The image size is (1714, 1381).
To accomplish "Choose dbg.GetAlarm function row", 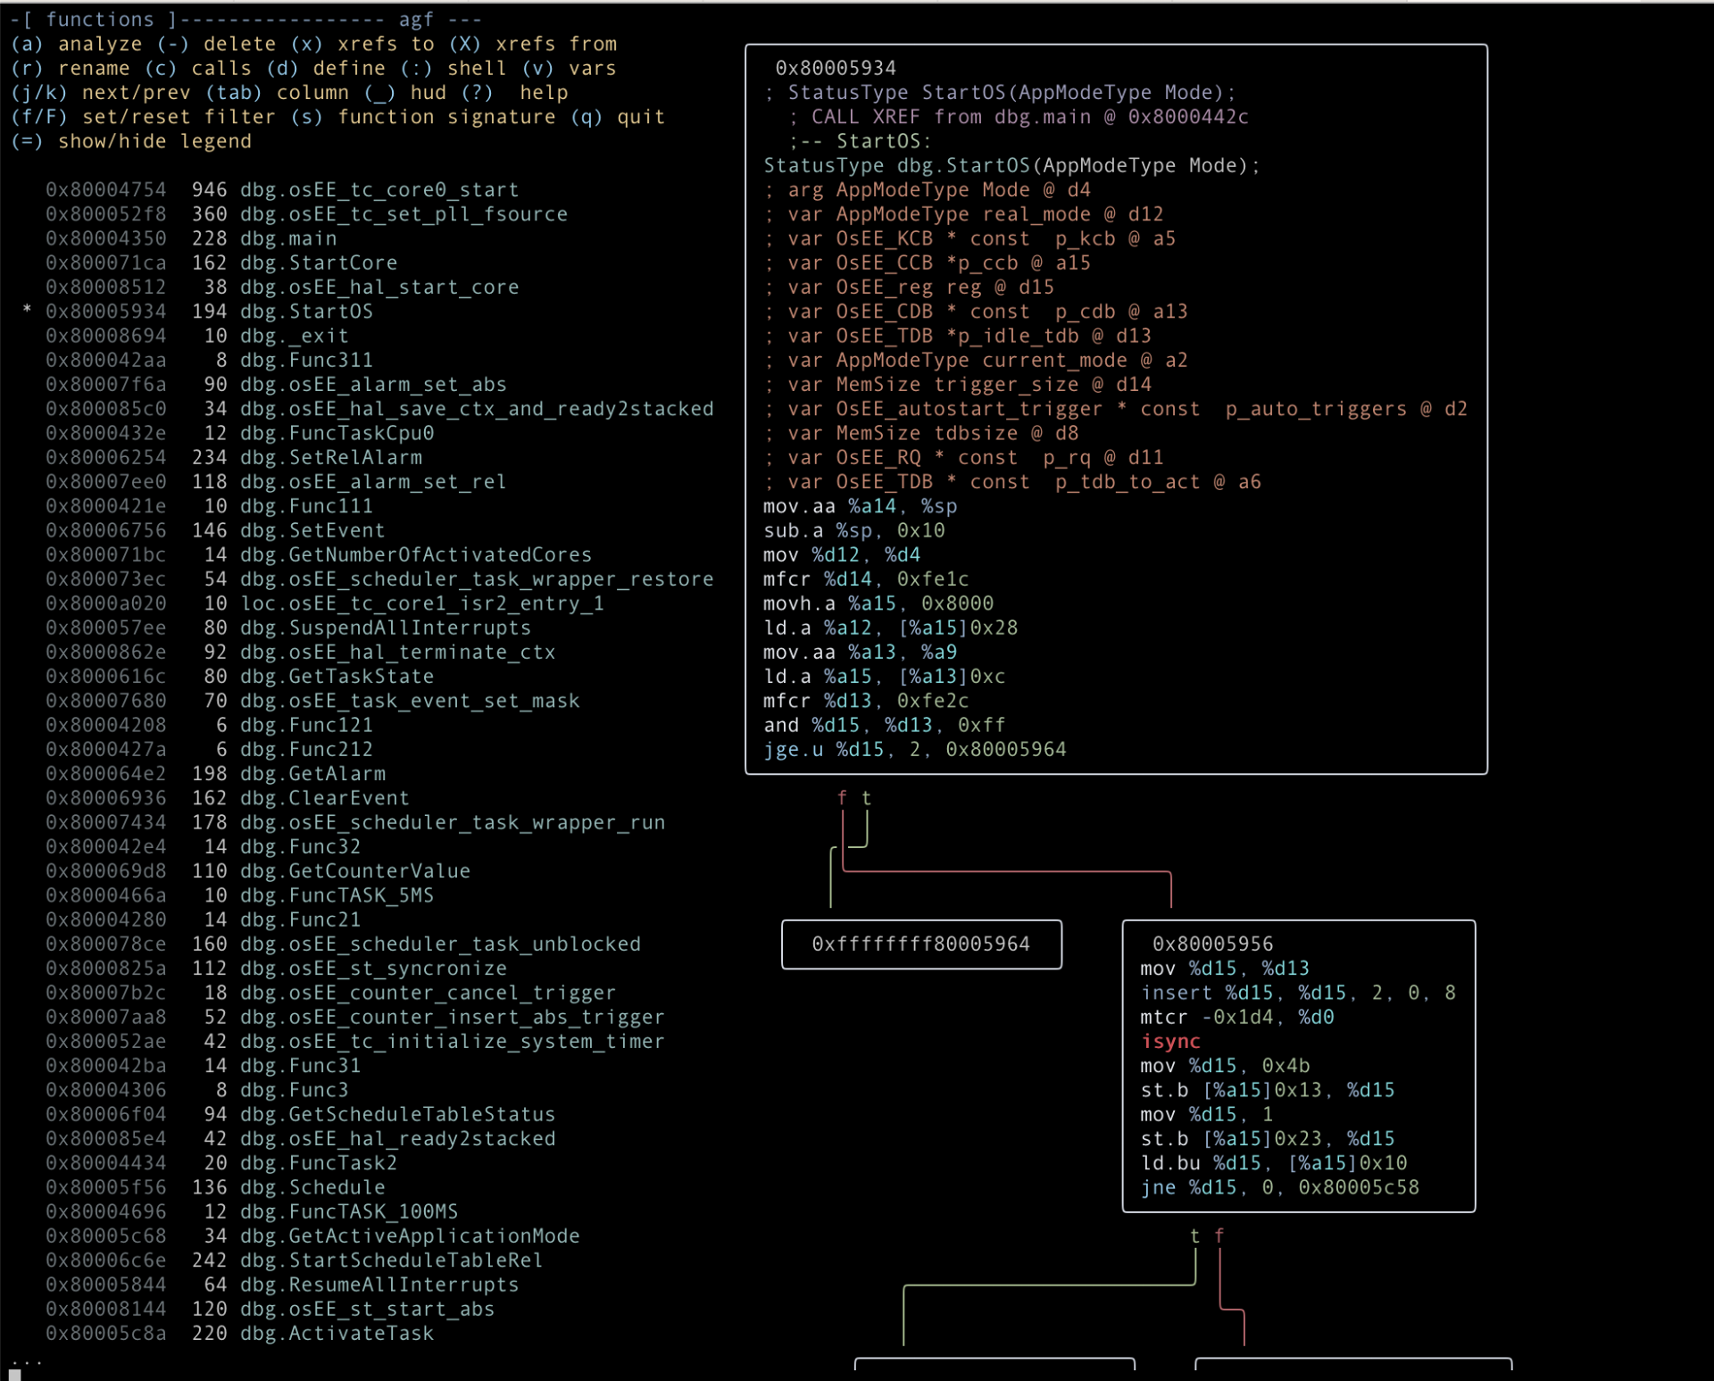I will click(x=215, y=774).
